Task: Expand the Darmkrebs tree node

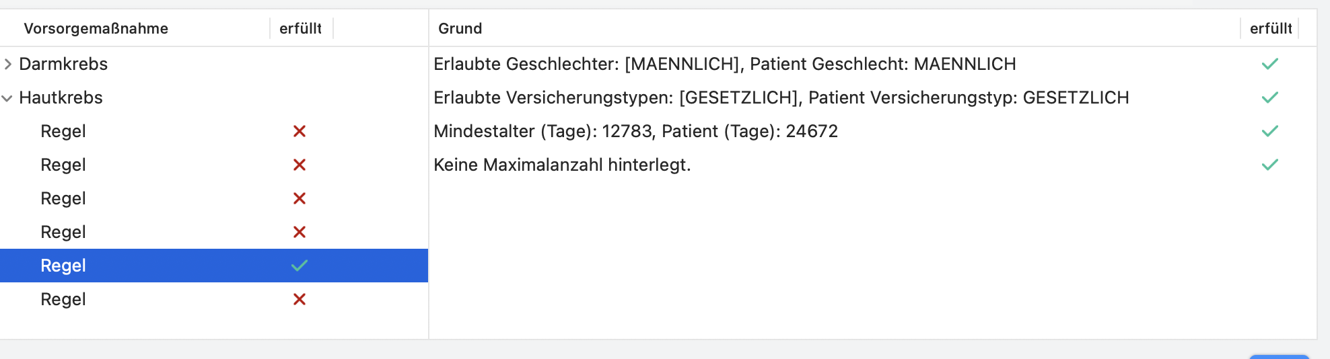Action: (x=7, y=64)
